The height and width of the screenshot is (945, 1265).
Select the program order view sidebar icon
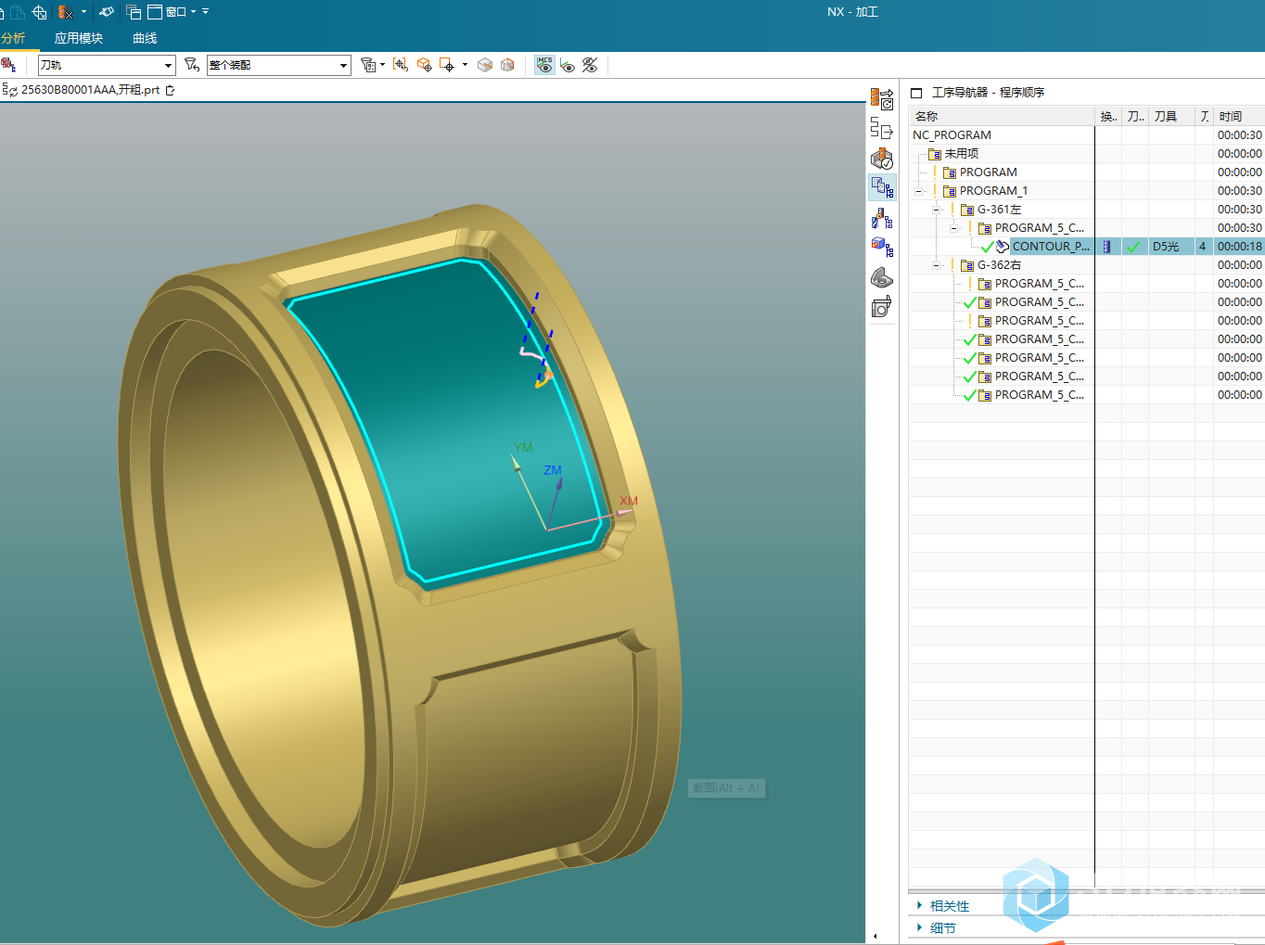pos(882,187)
